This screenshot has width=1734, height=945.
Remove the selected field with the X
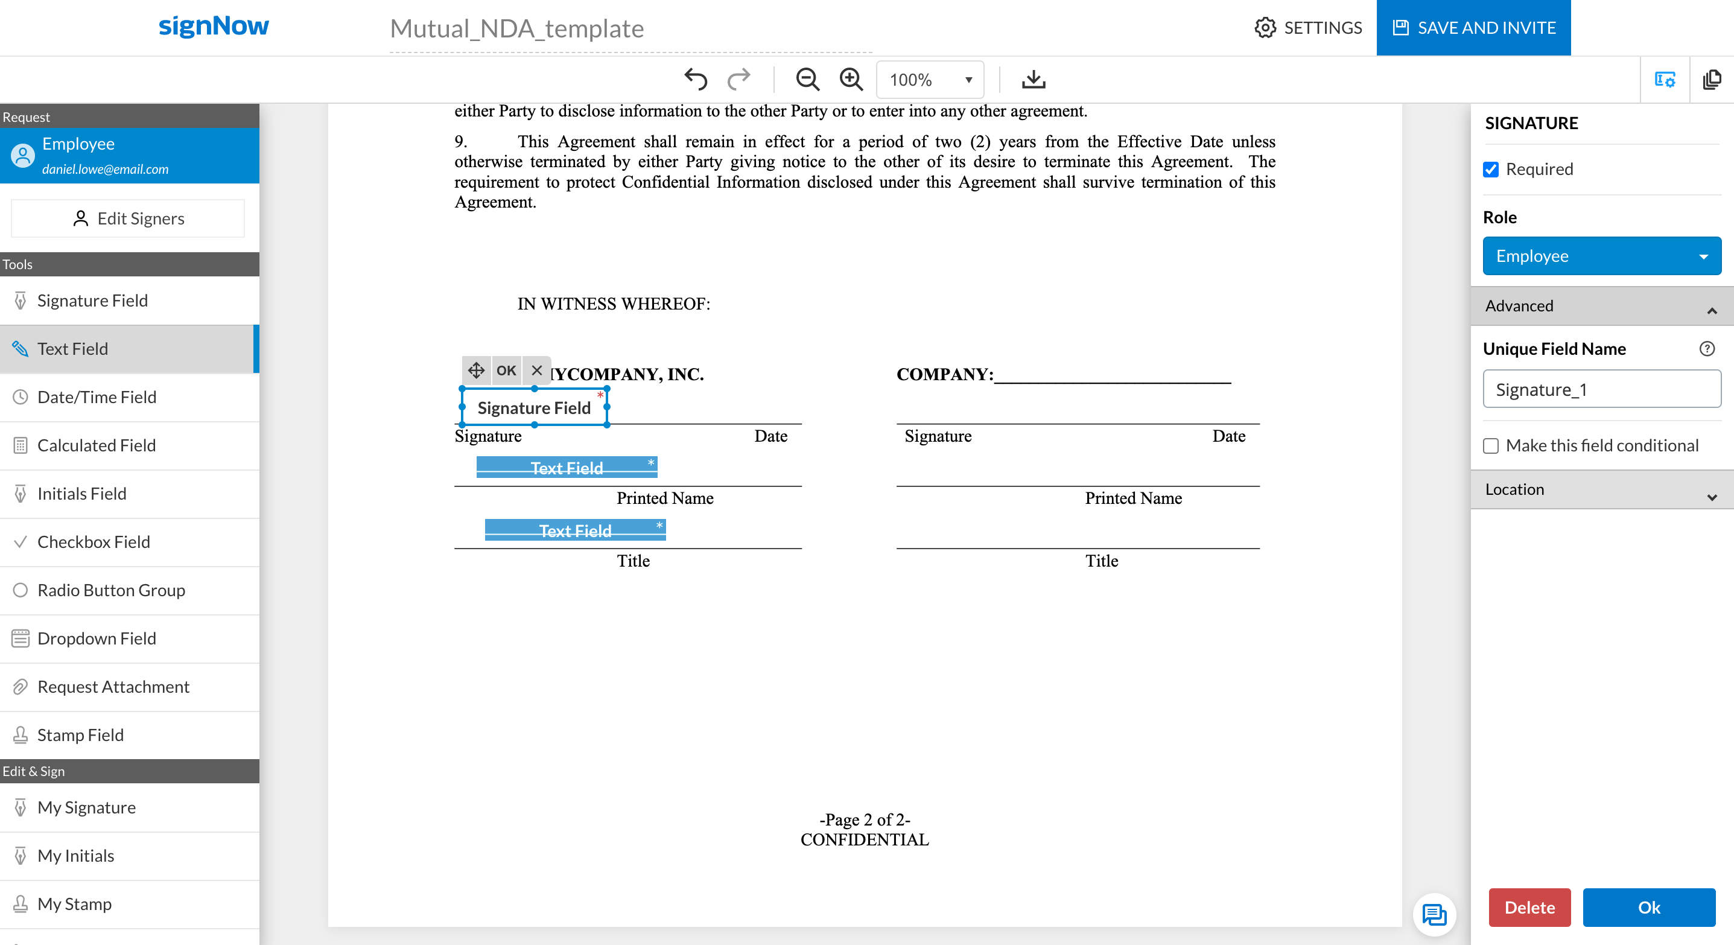click(x=536, y=370)
